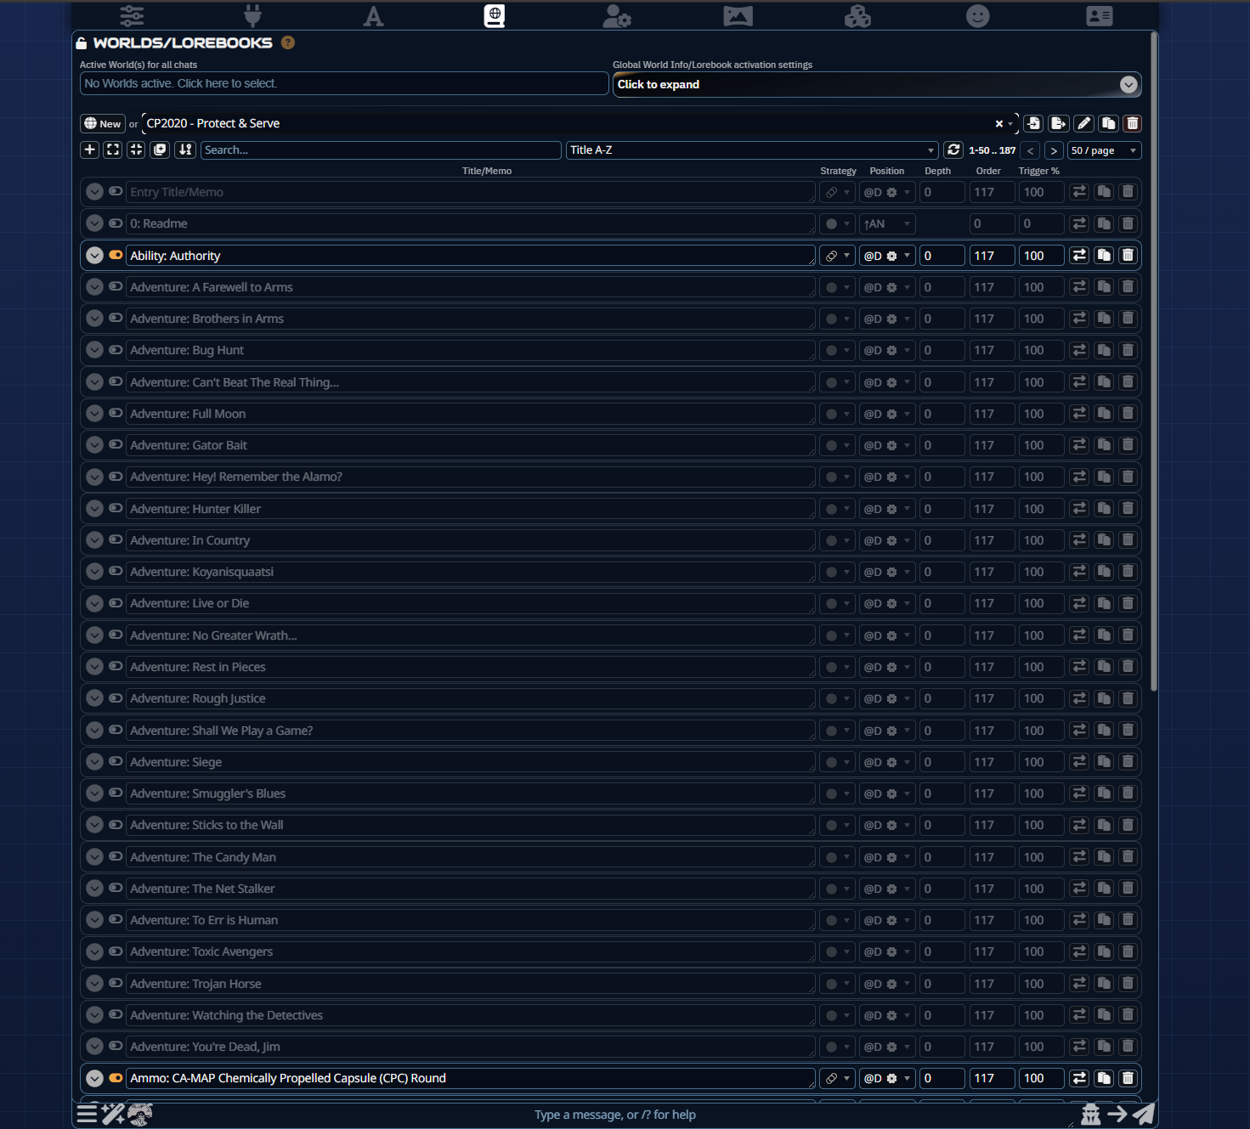
Task: Delete the Adventure: Bug Hunt entry
Action: click(1128, 350)
